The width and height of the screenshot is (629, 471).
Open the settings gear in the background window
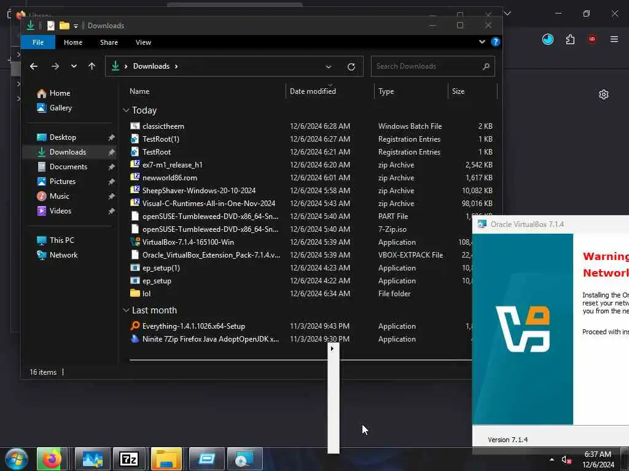(604, 94)
